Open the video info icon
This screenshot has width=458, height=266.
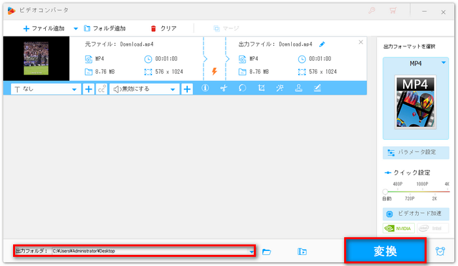tap(205, 89)
